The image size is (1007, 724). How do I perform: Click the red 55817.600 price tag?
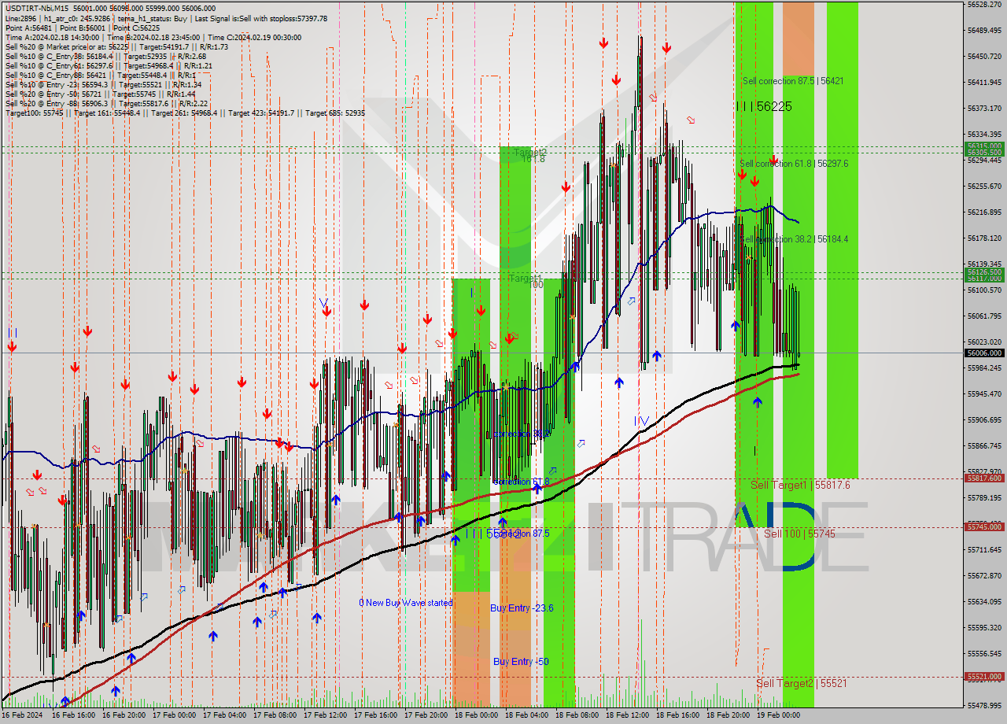click(x=984, y=478)
